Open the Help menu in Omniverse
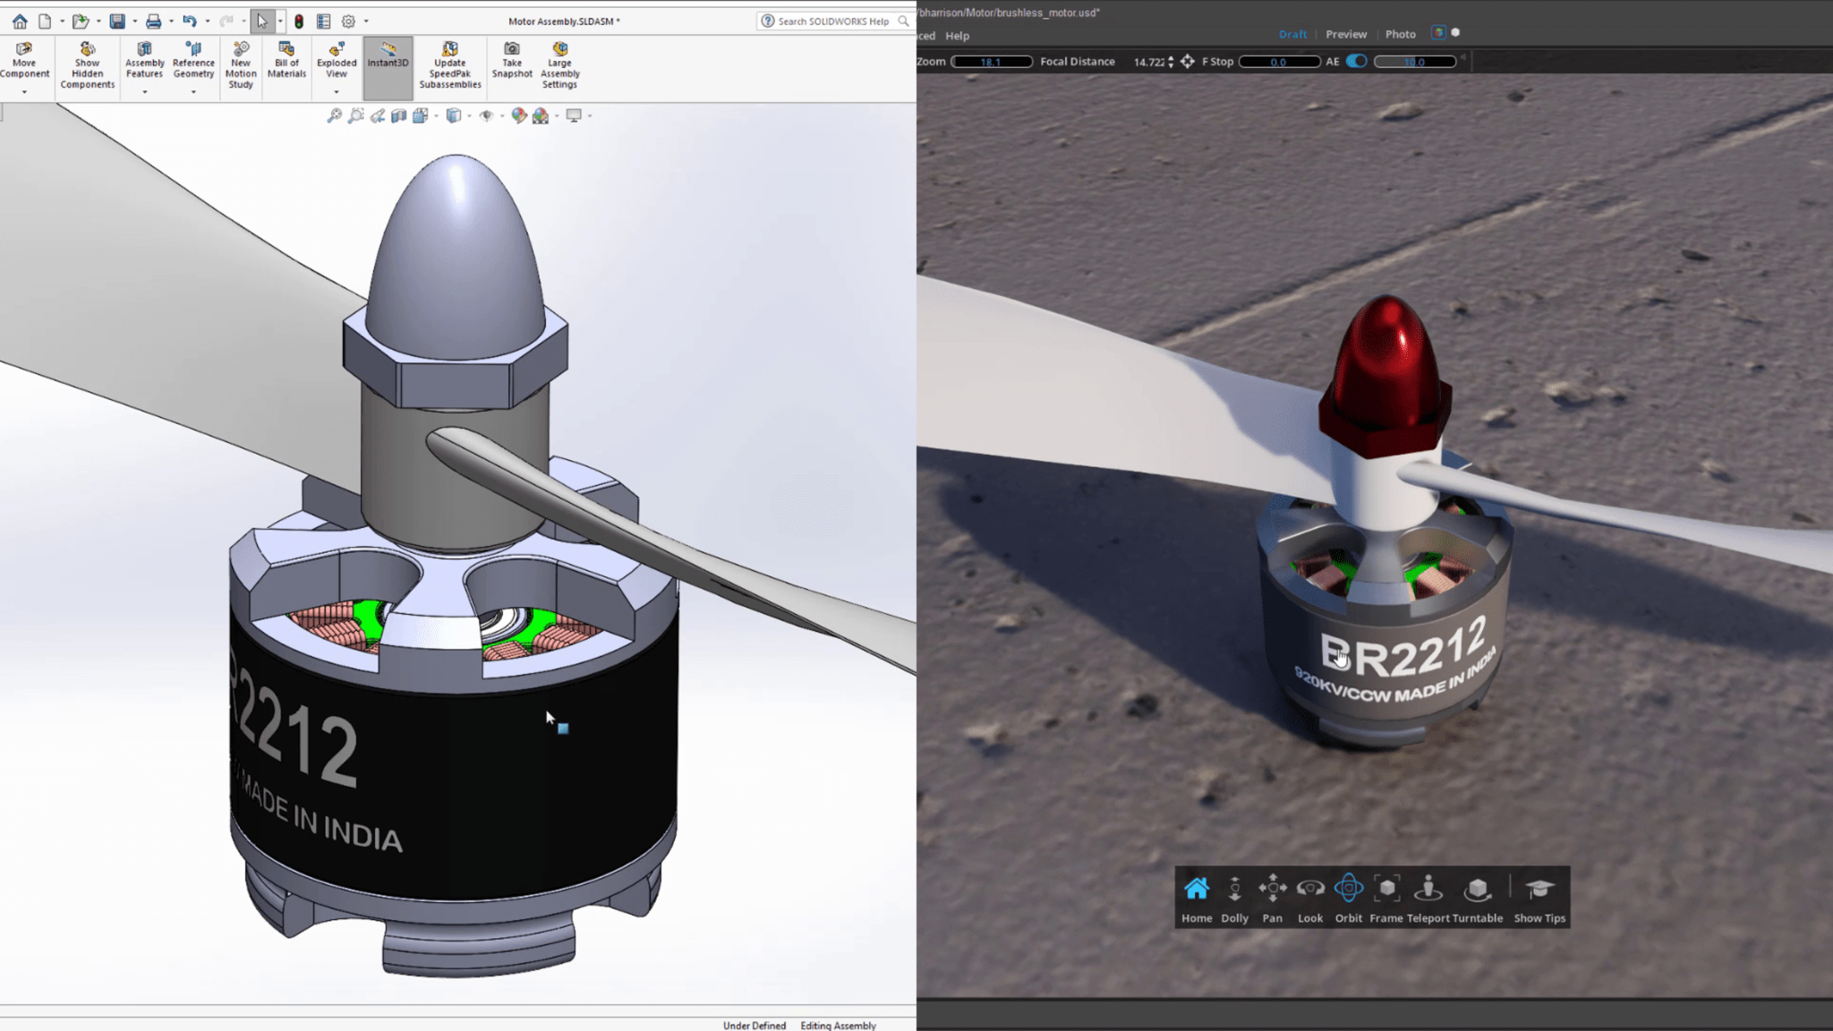1833x1031 pixels. tap(957, 36)
